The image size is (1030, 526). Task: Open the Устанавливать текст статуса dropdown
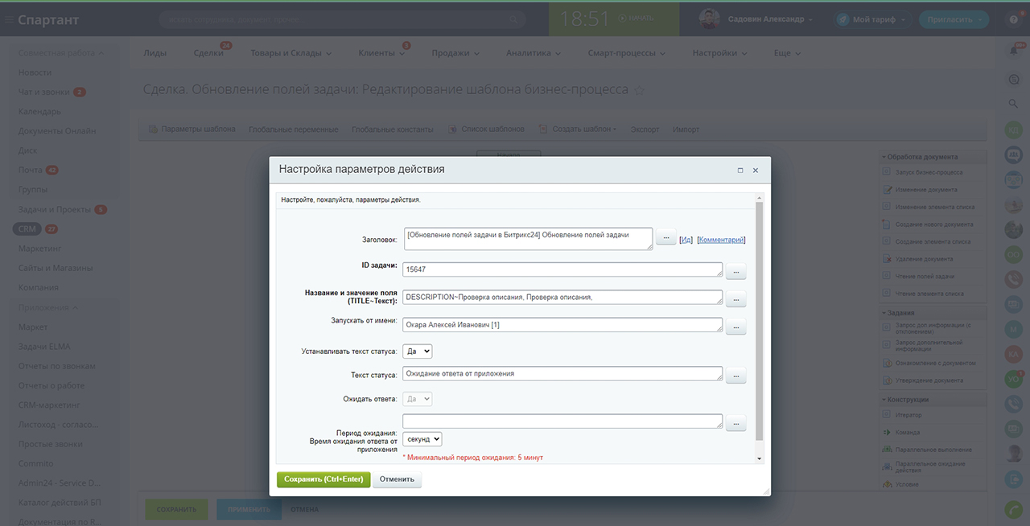pos(417,351)
